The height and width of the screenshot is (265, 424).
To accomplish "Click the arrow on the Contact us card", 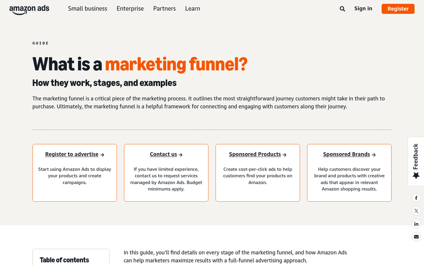I will tap(180, 154).
